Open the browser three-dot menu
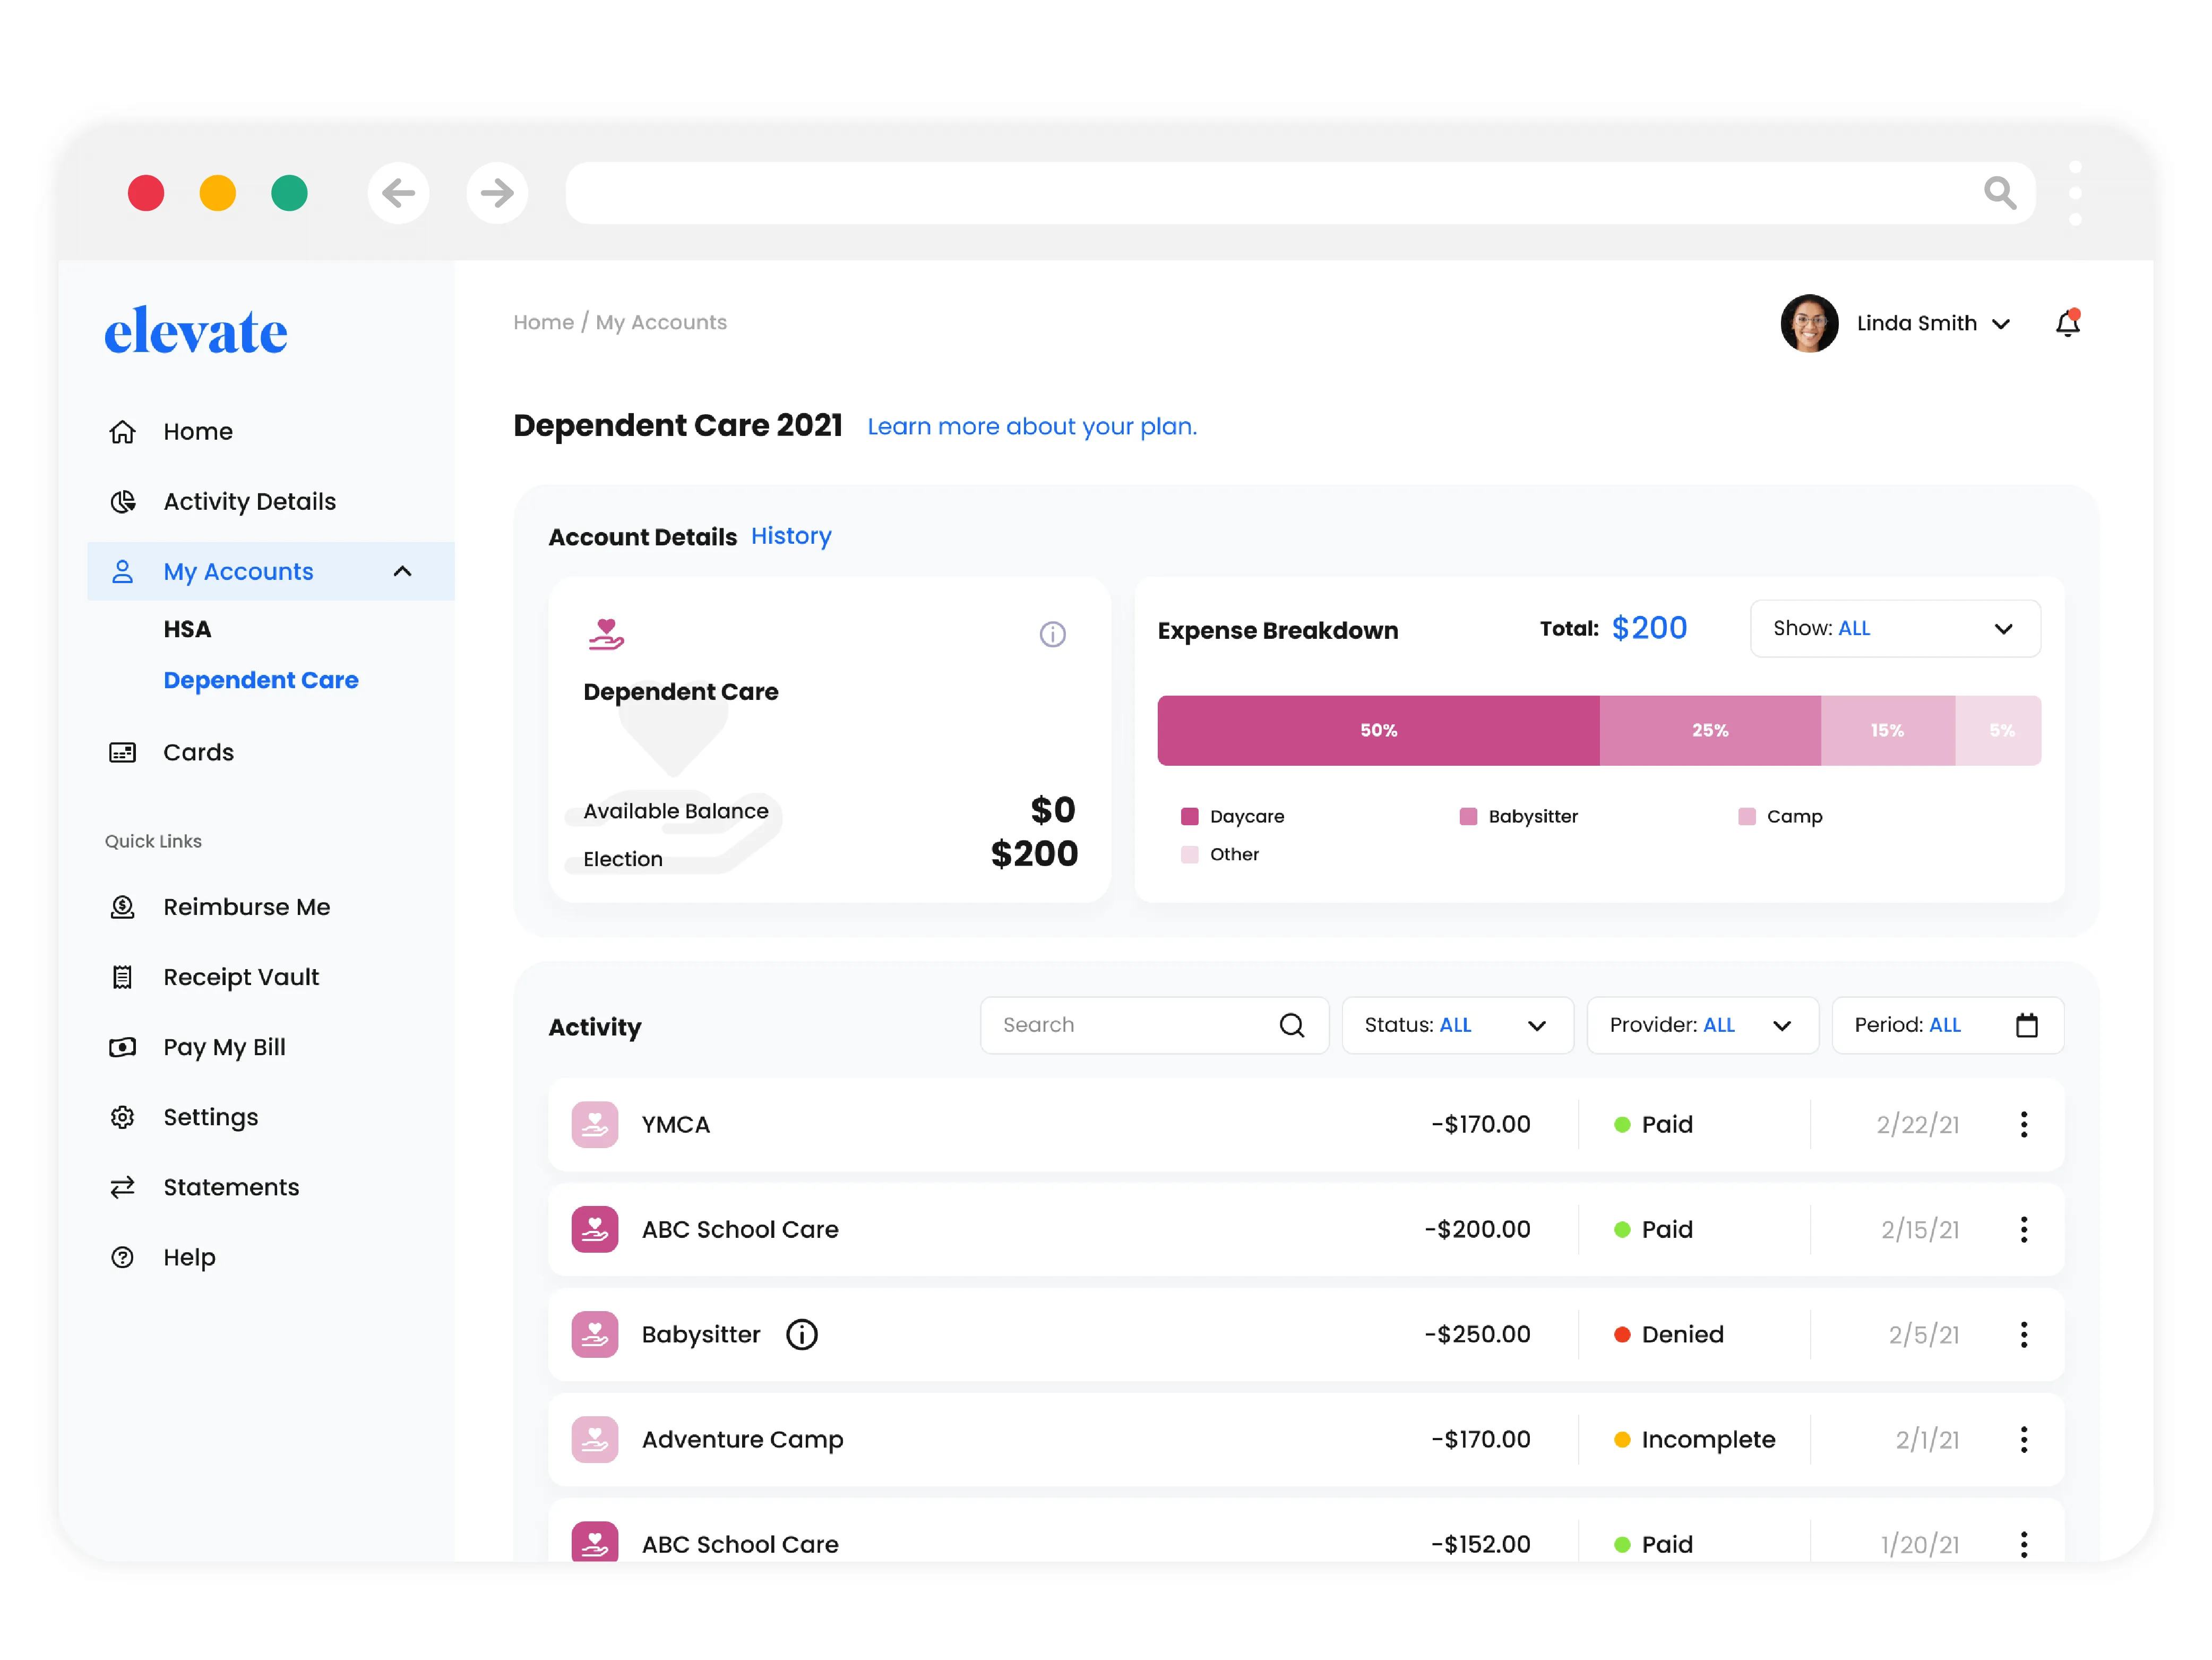Image resolution: width=2212 pixels, height=1660 pixels. pyautogui.click(x=2075, y=193)
